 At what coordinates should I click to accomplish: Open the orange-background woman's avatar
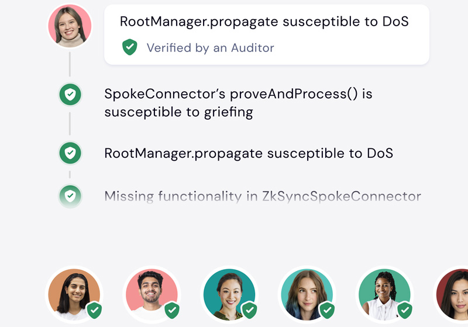(74, 294)
